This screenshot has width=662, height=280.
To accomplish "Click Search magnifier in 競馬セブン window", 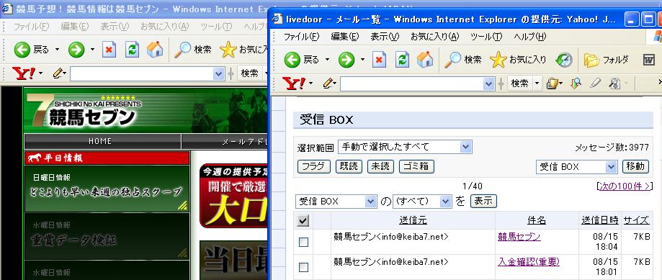I will (x=183, y=50).
